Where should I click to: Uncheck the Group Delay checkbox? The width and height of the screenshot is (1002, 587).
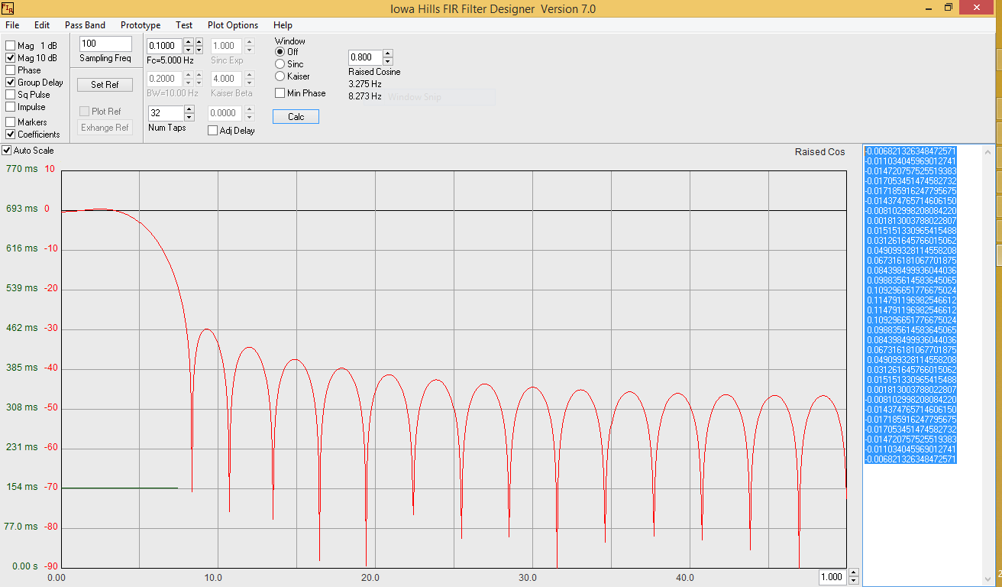tap(11, 83)
